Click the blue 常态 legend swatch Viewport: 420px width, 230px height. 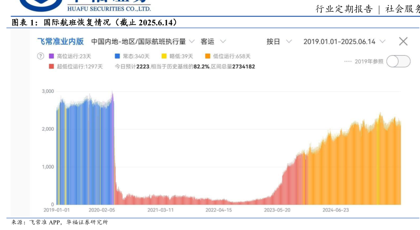pos(117,56)
